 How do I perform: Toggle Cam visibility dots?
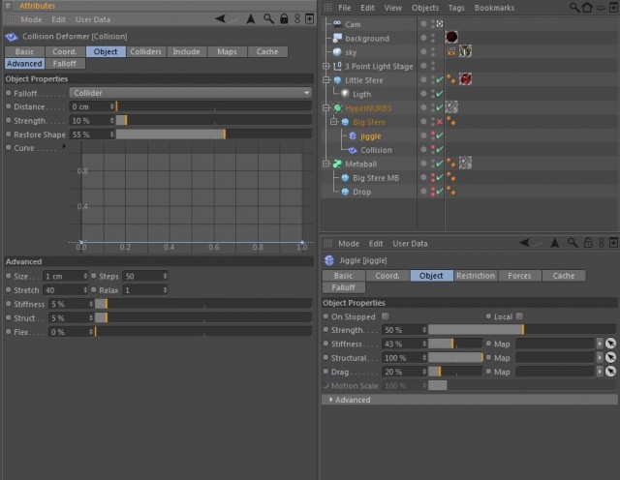coord(433,24)
